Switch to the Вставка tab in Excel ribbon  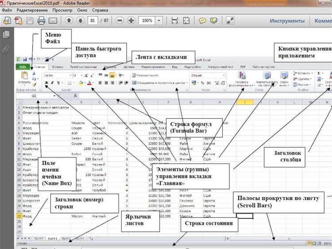click(x=58, y=67)
